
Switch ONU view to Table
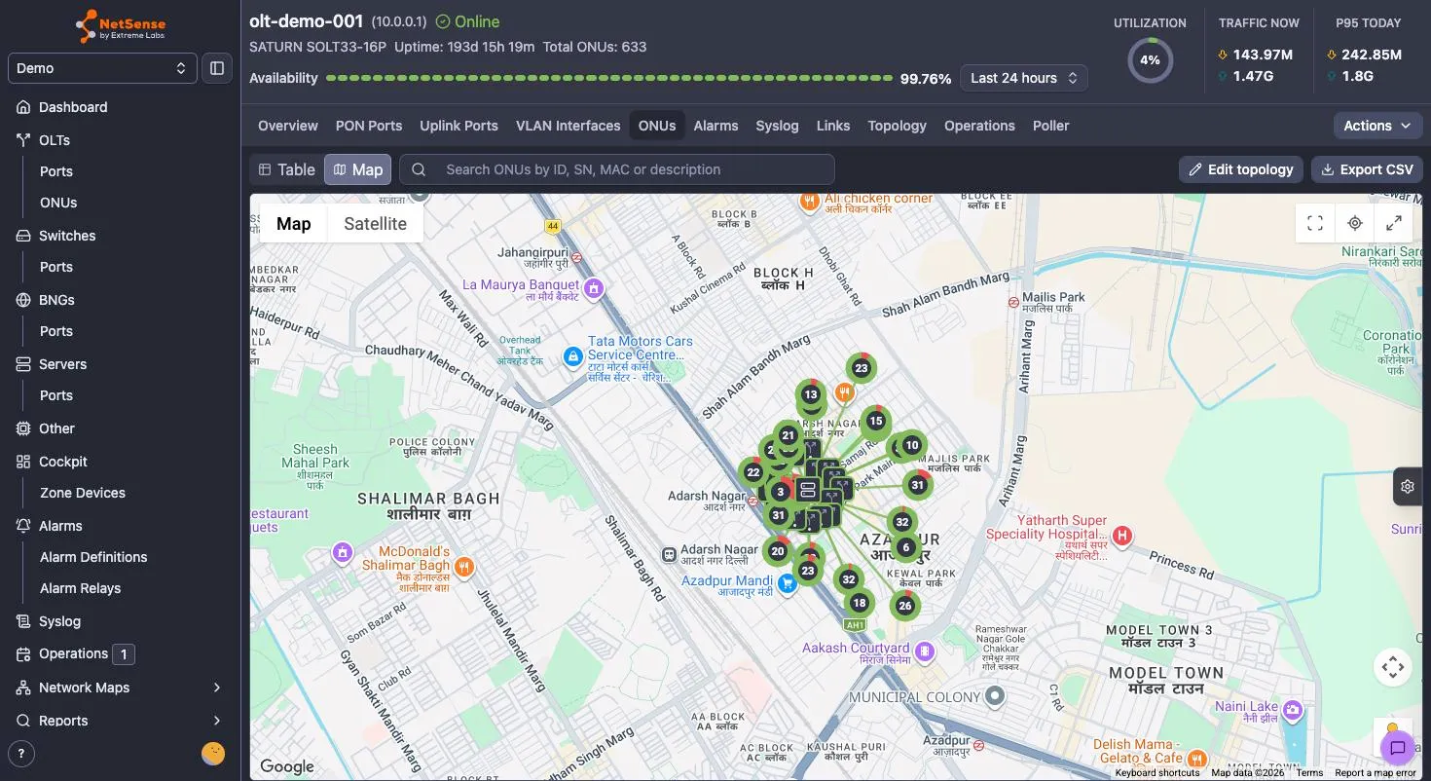click(286, 169)
